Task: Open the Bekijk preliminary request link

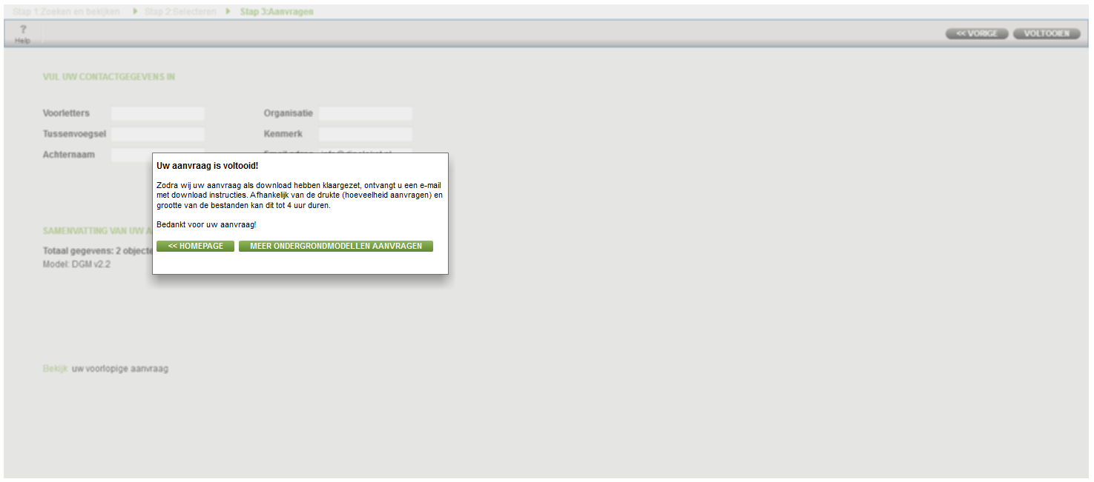Action: [55, 369]
